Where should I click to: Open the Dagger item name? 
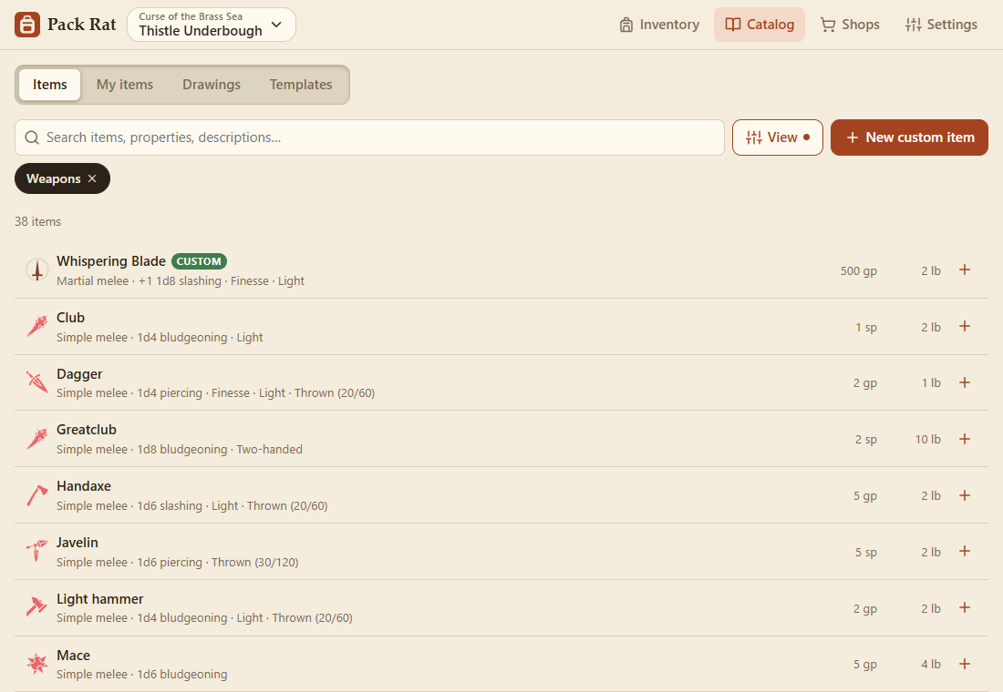click(79, 374)
